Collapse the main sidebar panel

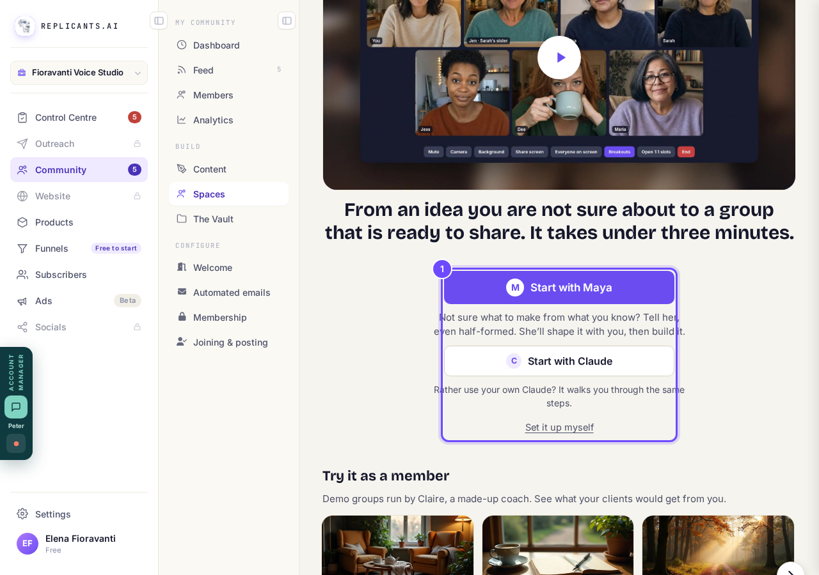159,20
